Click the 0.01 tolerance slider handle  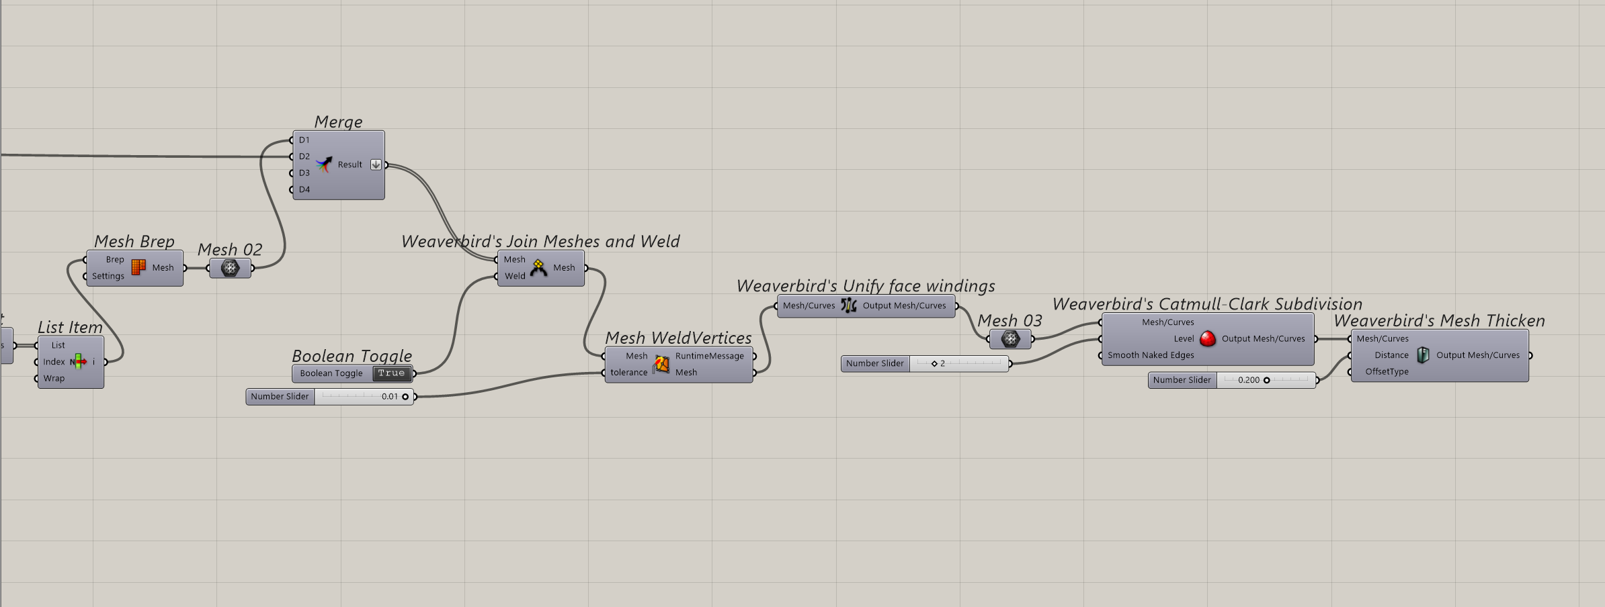click(405, 397)
